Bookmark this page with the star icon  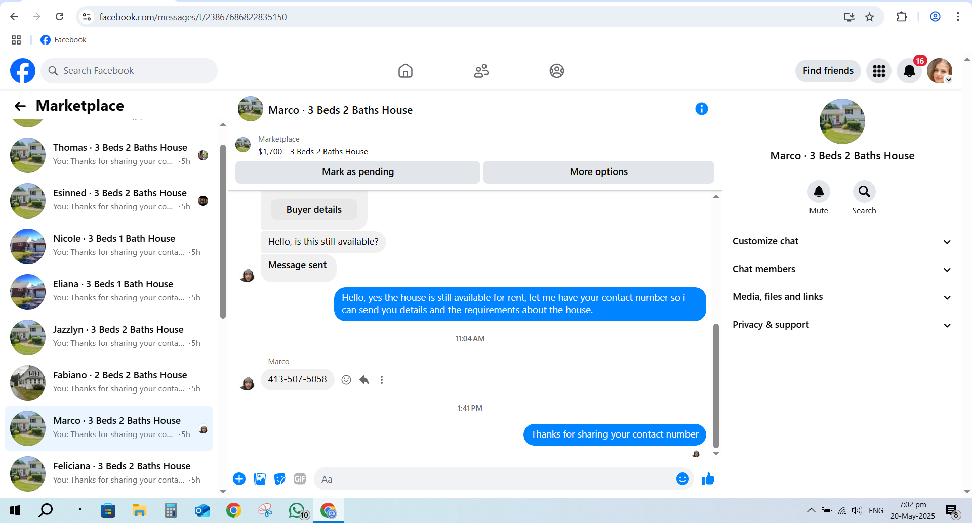[x=870, y=17]
